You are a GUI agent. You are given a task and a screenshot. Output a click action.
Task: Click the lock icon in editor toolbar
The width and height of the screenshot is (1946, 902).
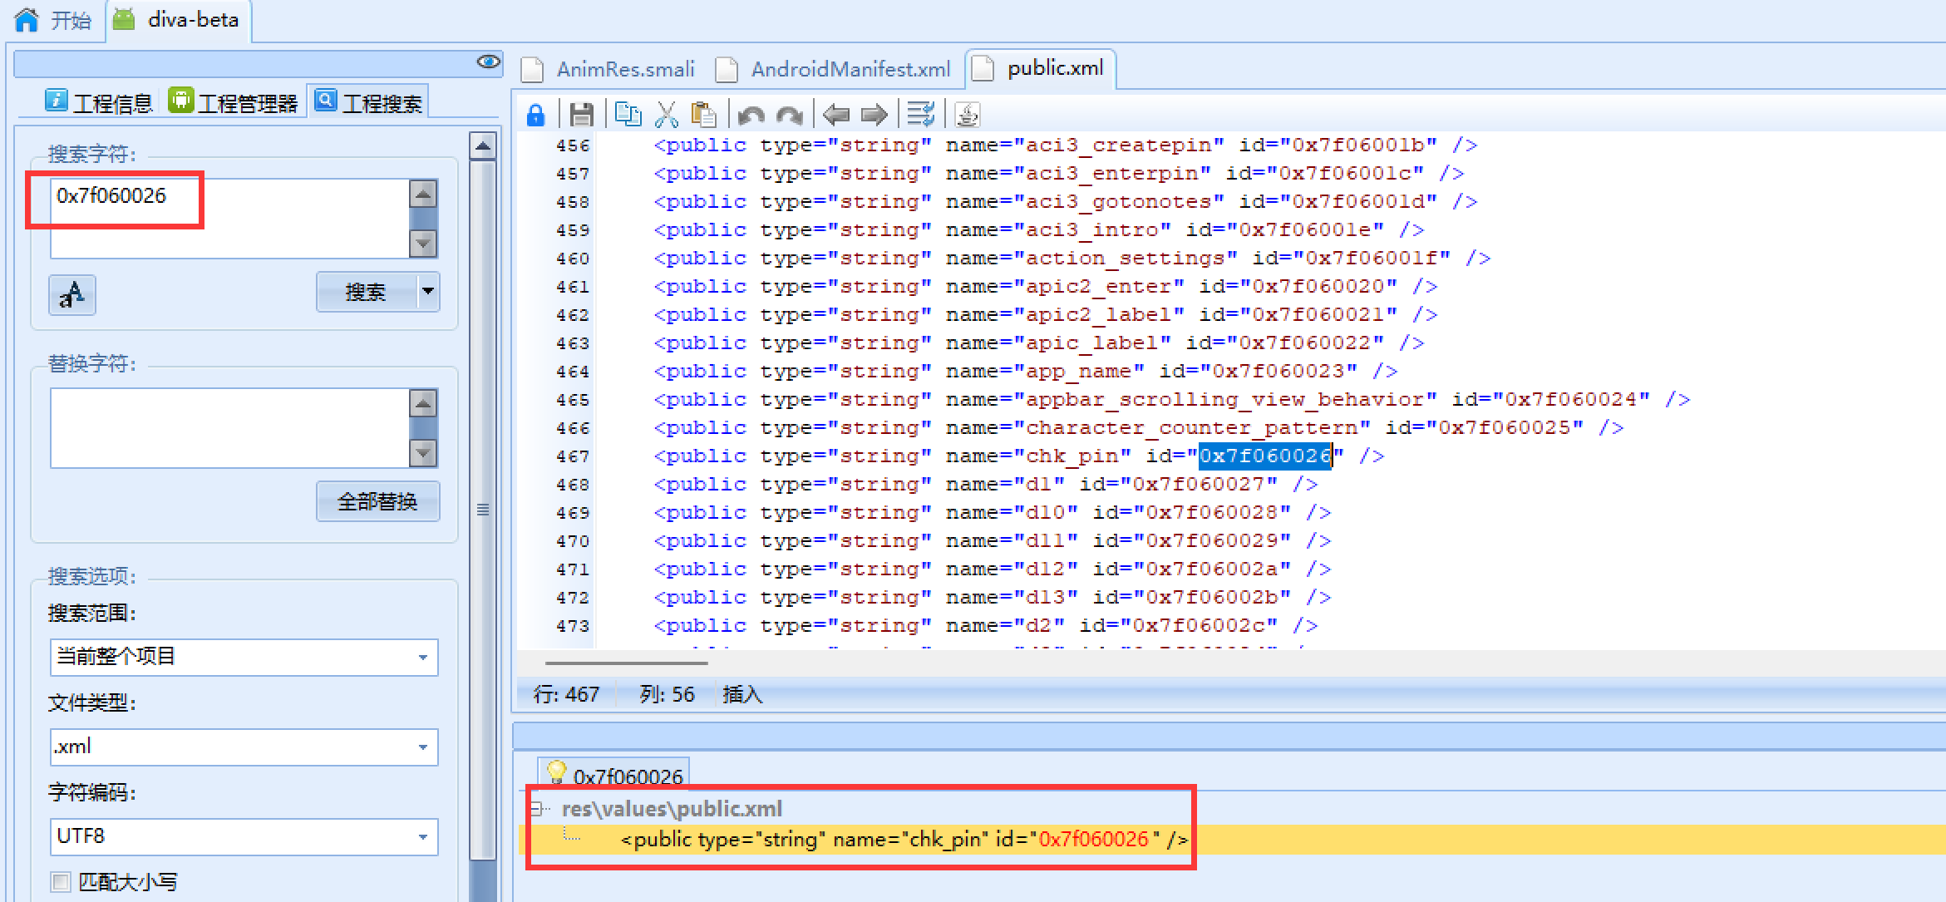click(536, 114)
